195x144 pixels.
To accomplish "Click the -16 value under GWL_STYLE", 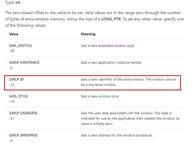I will [12, 101].
